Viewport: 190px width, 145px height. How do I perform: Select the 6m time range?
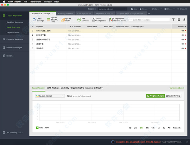click(153, 128)
